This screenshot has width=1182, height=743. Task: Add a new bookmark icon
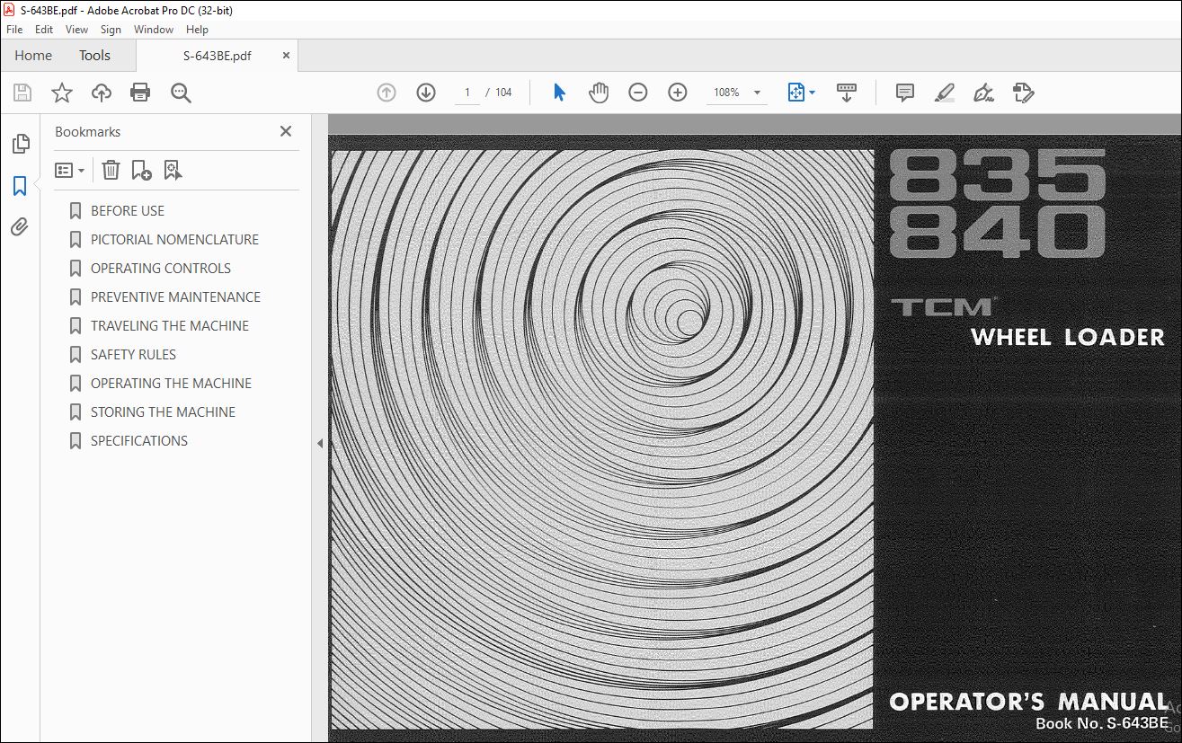[x=141, y=170]
